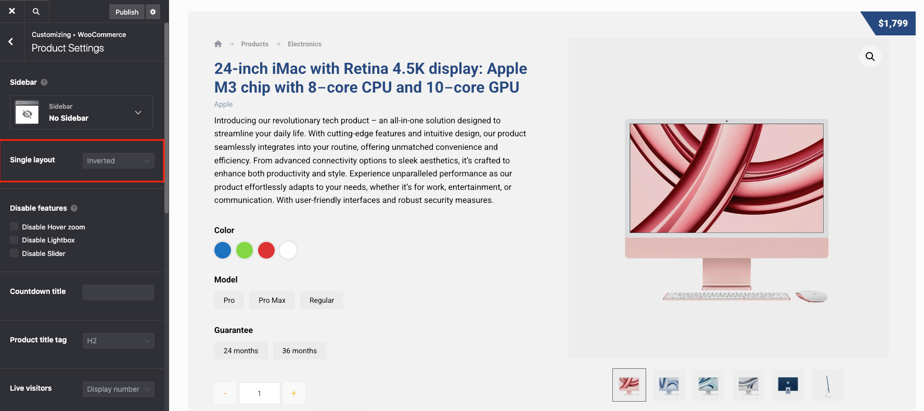Click the Sidebar help question mark icon
The image size is (924, 411).
coord(44,82)
